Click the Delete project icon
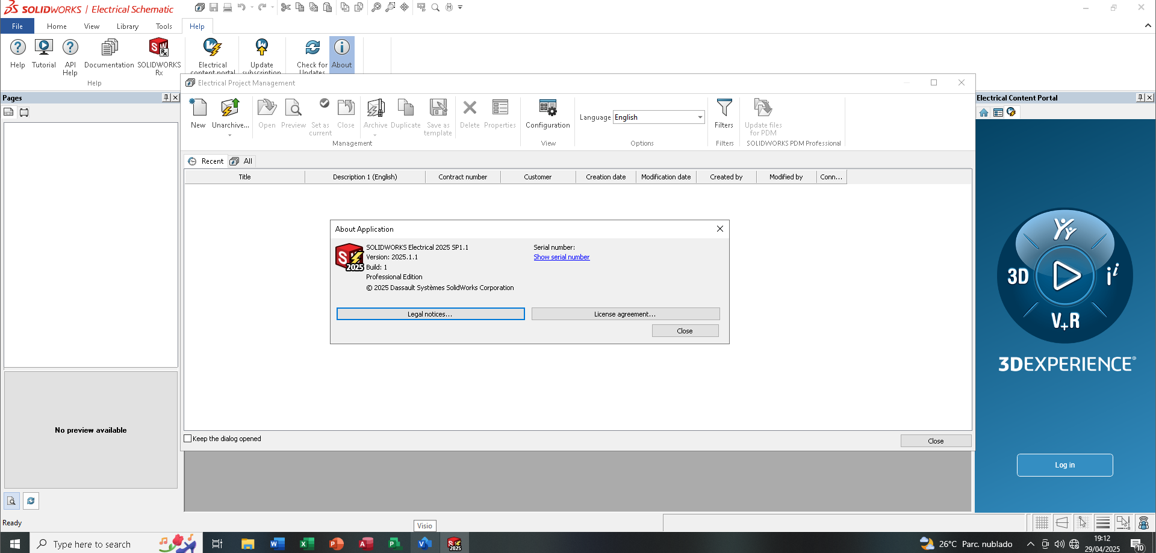This screenshot has width=1156, height=553. [470, 108]
